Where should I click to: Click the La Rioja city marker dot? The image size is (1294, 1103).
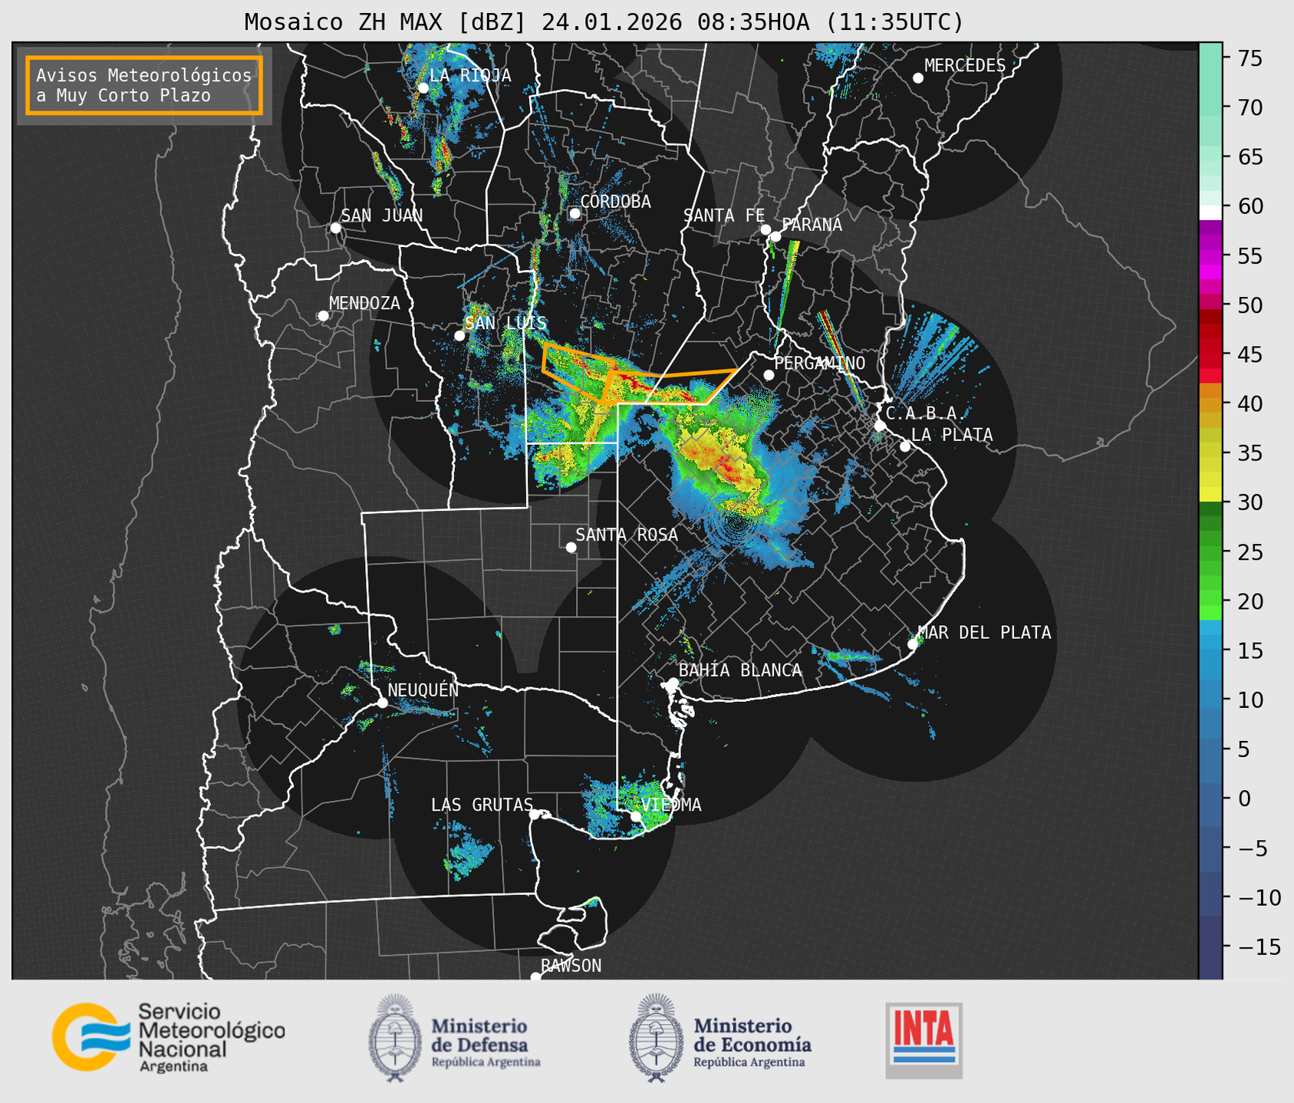click(x=423, y=88)
